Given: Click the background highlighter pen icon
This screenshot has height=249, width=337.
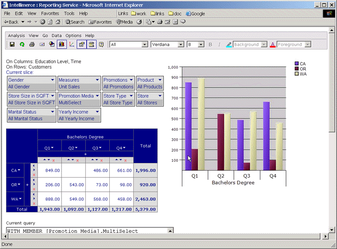Looking at the screenshot, I should pyautogui.click(x=229, y=45).
